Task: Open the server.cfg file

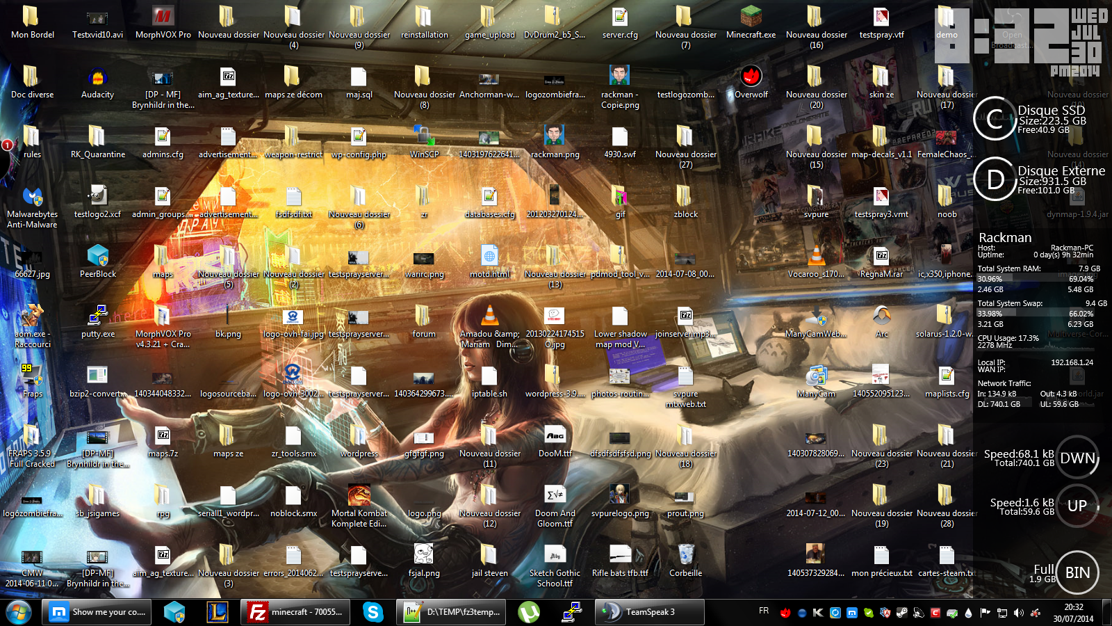Action: coord(620,22)
